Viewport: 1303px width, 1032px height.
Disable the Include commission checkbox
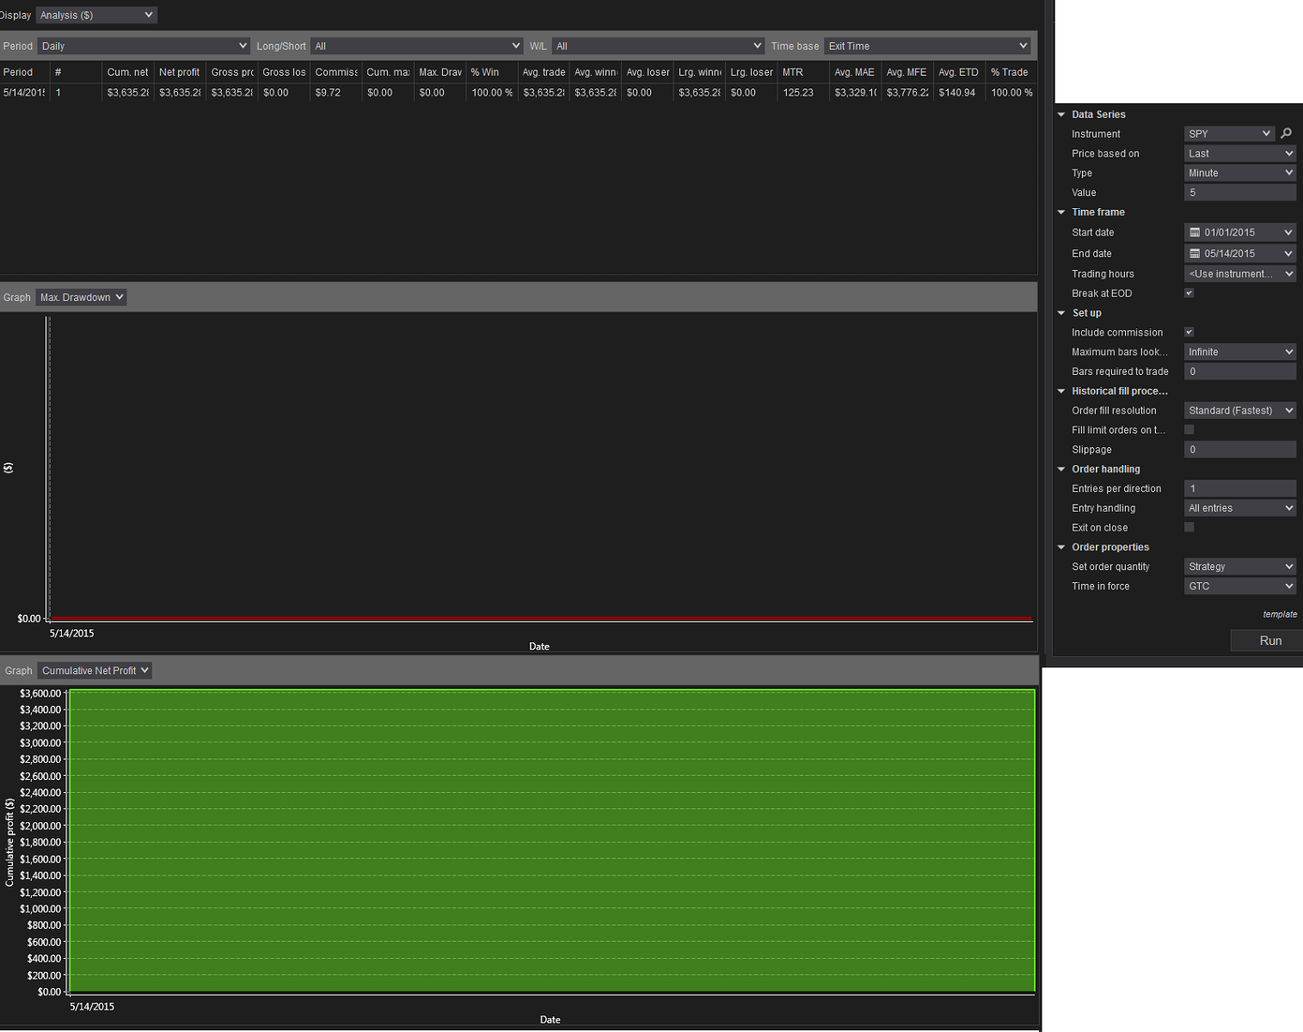pos(1189,332)
